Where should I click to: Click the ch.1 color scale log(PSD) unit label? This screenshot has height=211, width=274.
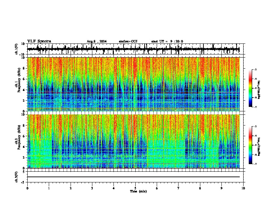(259, 90)
